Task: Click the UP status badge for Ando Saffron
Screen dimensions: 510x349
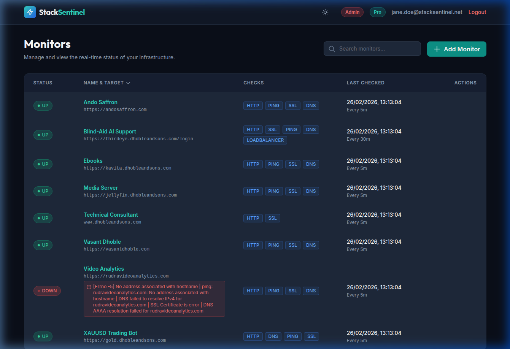Action: 43,106
